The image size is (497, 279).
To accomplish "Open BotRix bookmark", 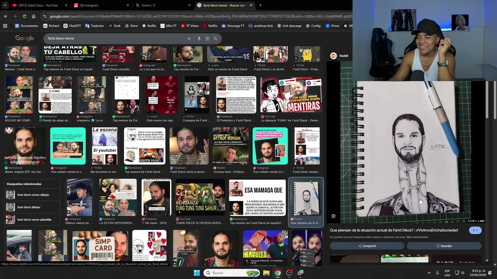I will click(x=149, y=26).
